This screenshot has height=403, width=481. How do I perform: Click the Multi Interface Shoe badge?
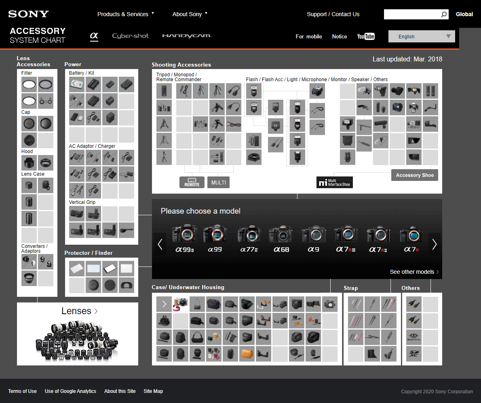335,183
